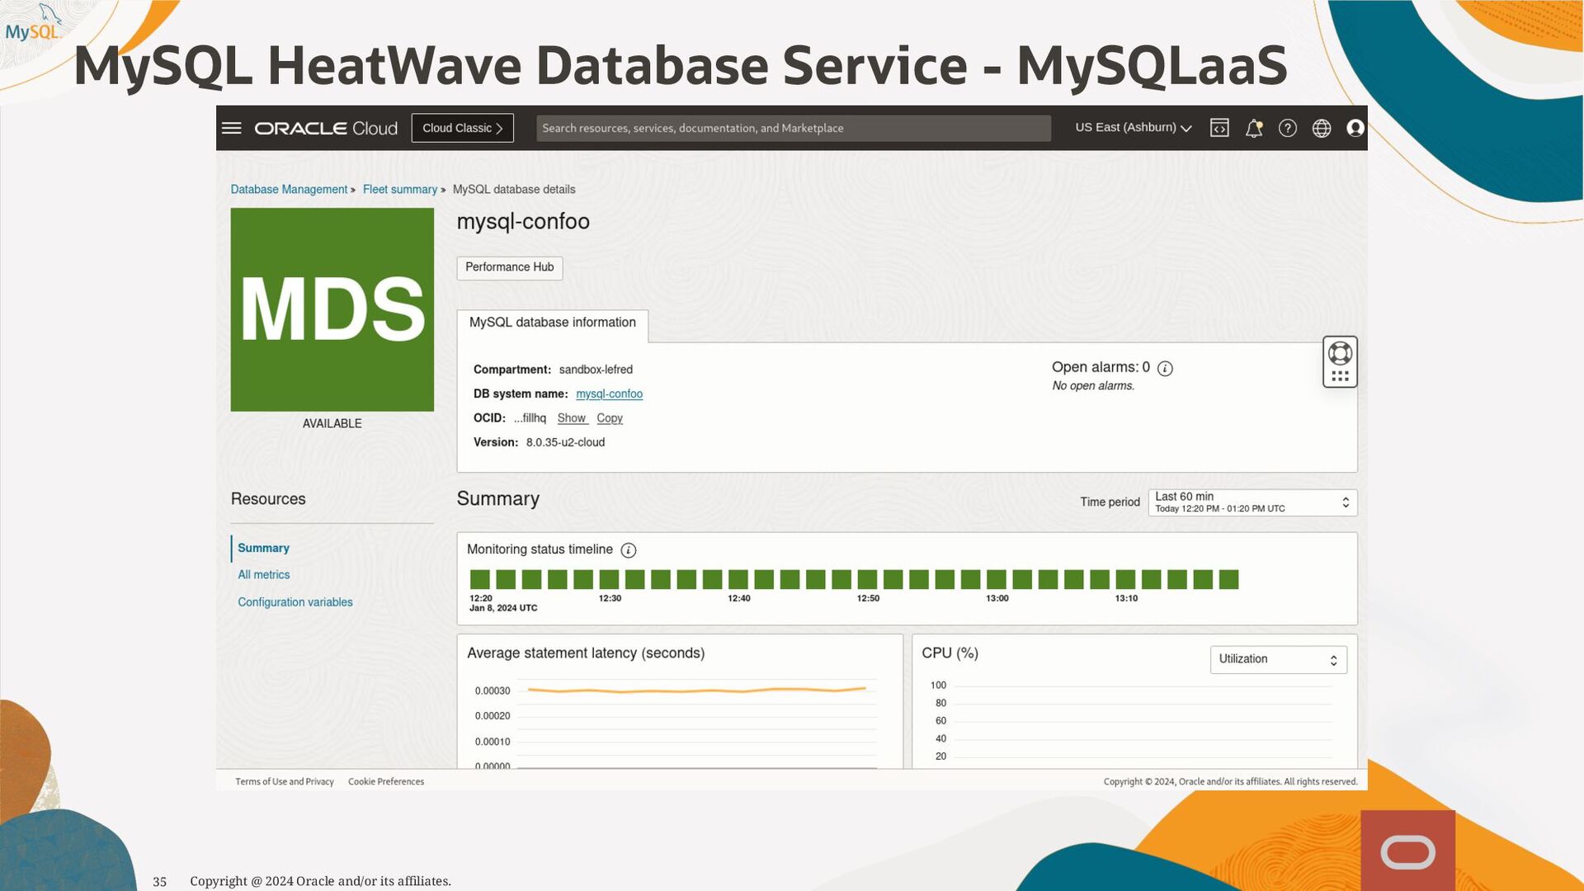Open Cookie Preferences link

(x=386, y=781)
